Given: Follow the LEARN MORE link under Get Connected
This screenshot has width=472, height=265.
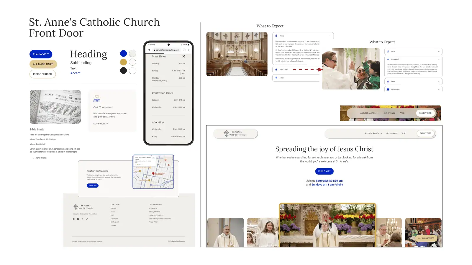Looking at the screenshot, I should 101,124.
